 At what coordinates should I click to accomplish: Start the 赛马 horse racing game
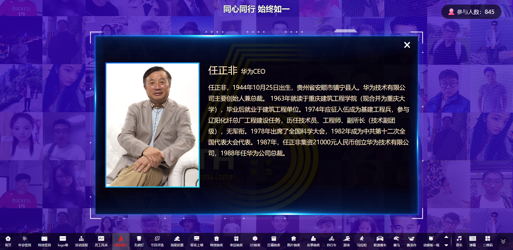(x=397, y=241)
